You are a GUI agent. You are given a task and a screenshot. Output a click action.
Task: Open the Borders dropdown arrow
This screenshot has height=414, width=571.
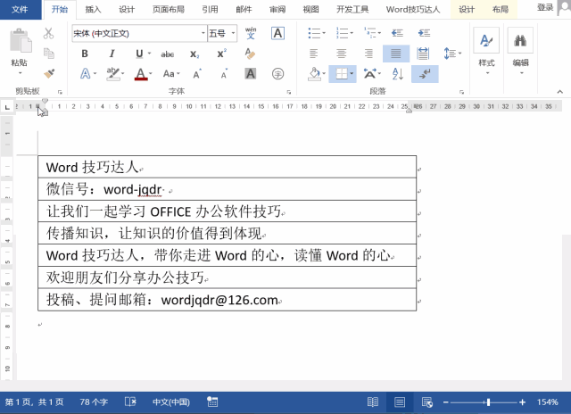tap(352, 74)
